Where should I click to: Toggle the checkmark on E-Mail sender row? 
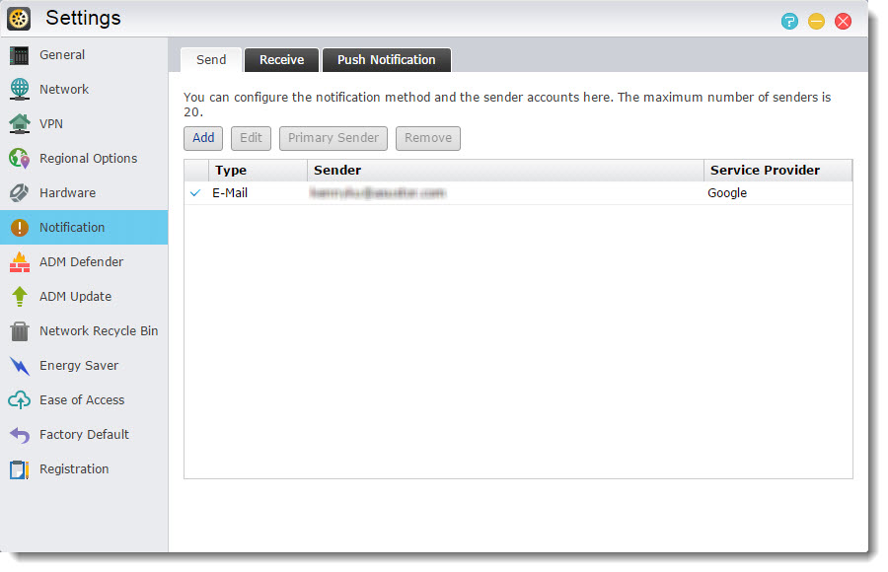pos(195,193)
